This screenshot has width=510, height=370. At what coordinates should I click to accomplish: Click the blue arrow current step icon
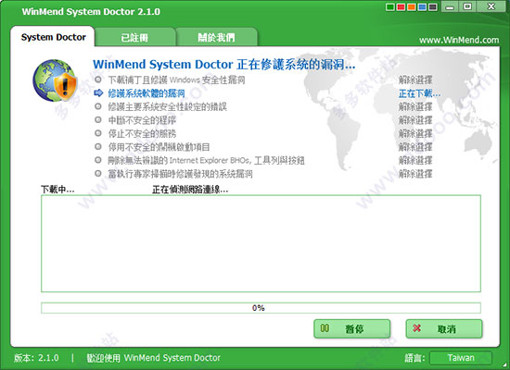pos(98,93)
